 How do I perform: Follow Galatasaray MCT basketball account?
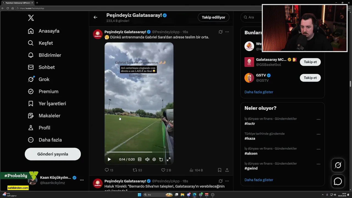click(x=310, y=62)
